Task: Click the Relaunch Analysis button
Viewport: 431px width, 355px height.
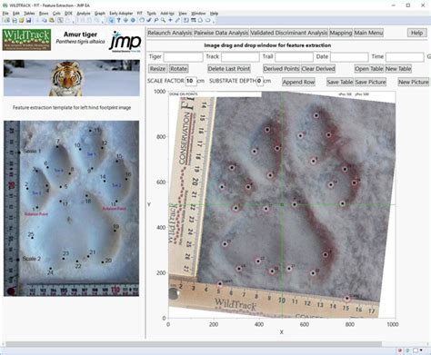Action: [170, 33]
